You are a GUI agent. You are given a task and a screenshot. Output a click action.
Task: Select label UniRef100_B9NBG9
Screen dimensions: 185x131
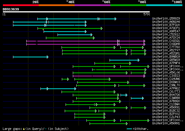point(166,57)
